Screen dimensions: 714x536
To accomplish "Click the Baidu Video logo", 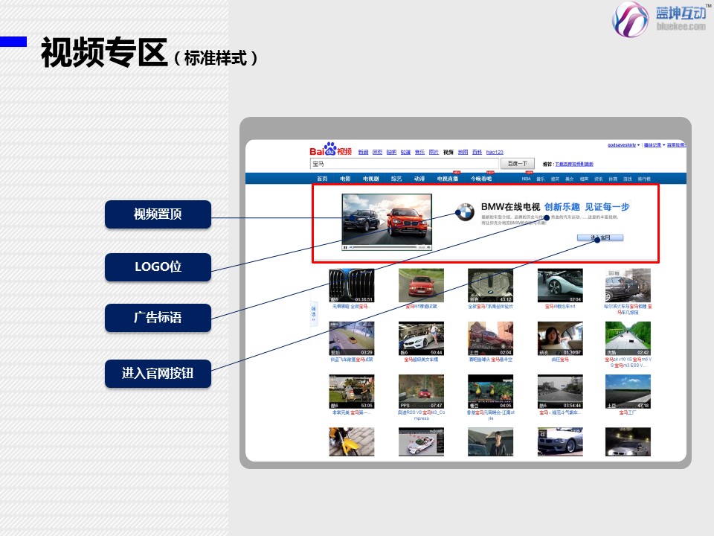I will point(331,150).
